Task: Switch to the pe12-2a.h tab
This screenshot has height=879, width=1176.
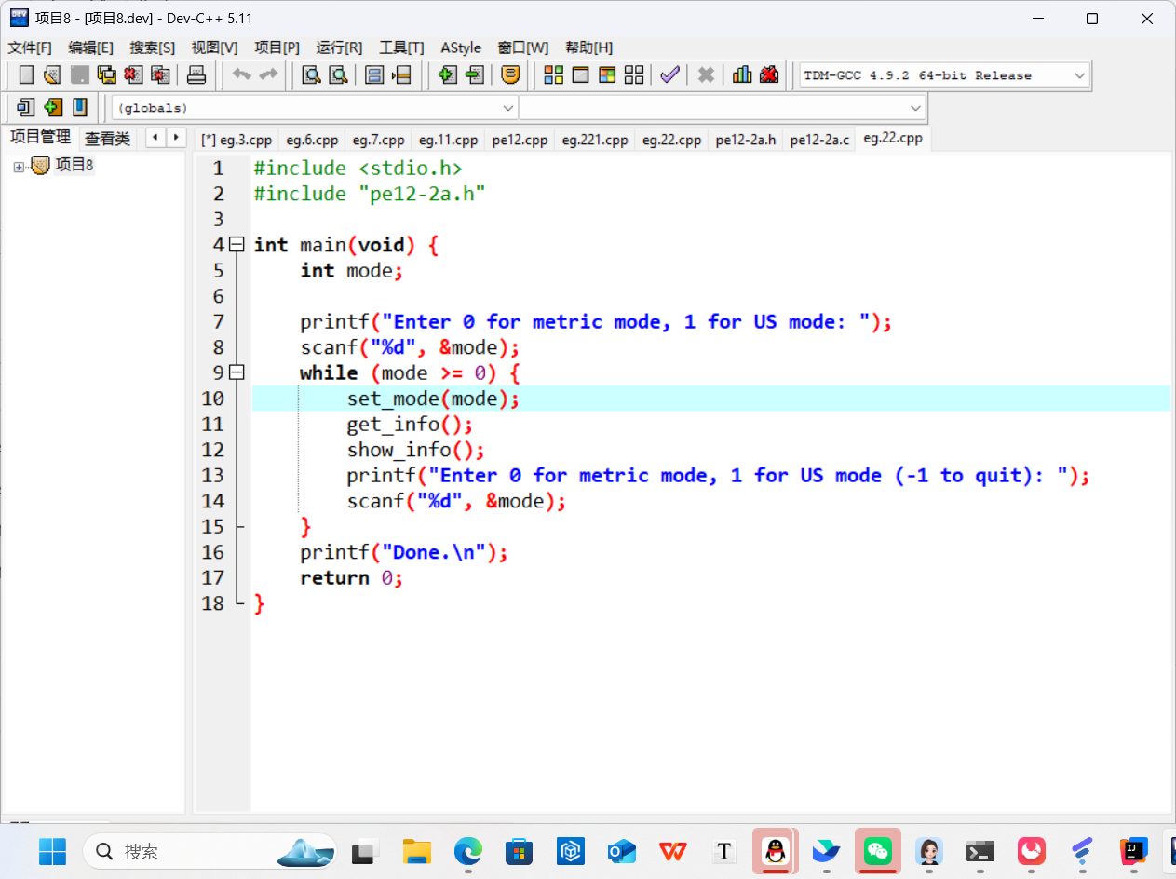Action: [x=746, y=140]
